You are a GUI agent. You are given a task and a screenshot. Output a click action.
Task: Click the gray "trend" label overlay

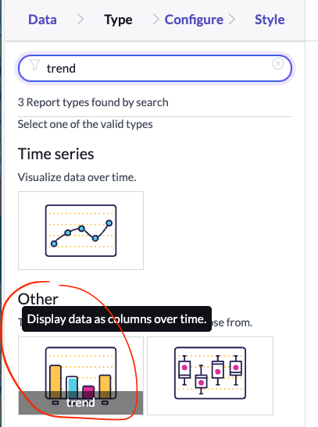coord(80,403)
